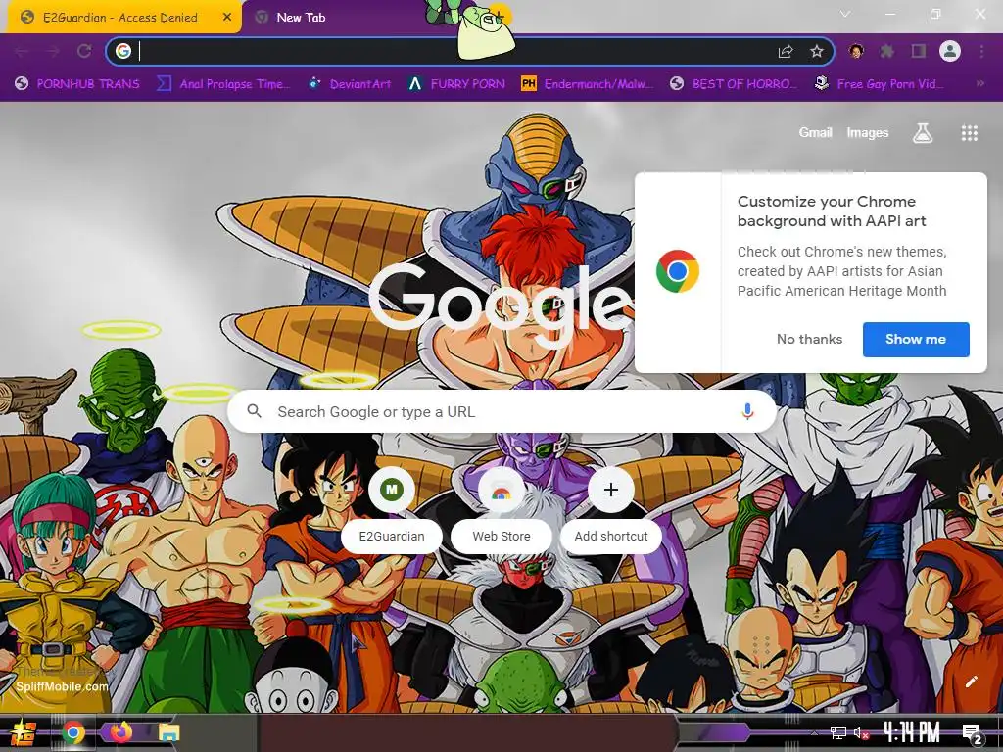Click the Show me button
This screenshot has width=1003, height=752.
(x=916, y=339)
